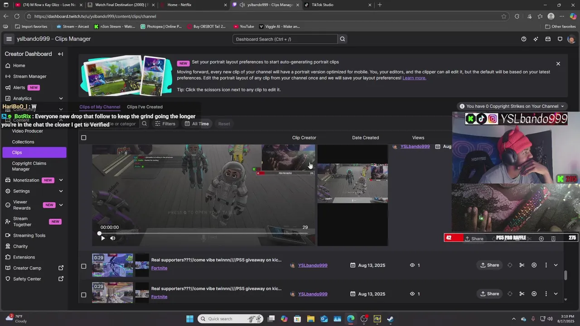Click the circled plus icon on last clip row

[x=534, y=294]
